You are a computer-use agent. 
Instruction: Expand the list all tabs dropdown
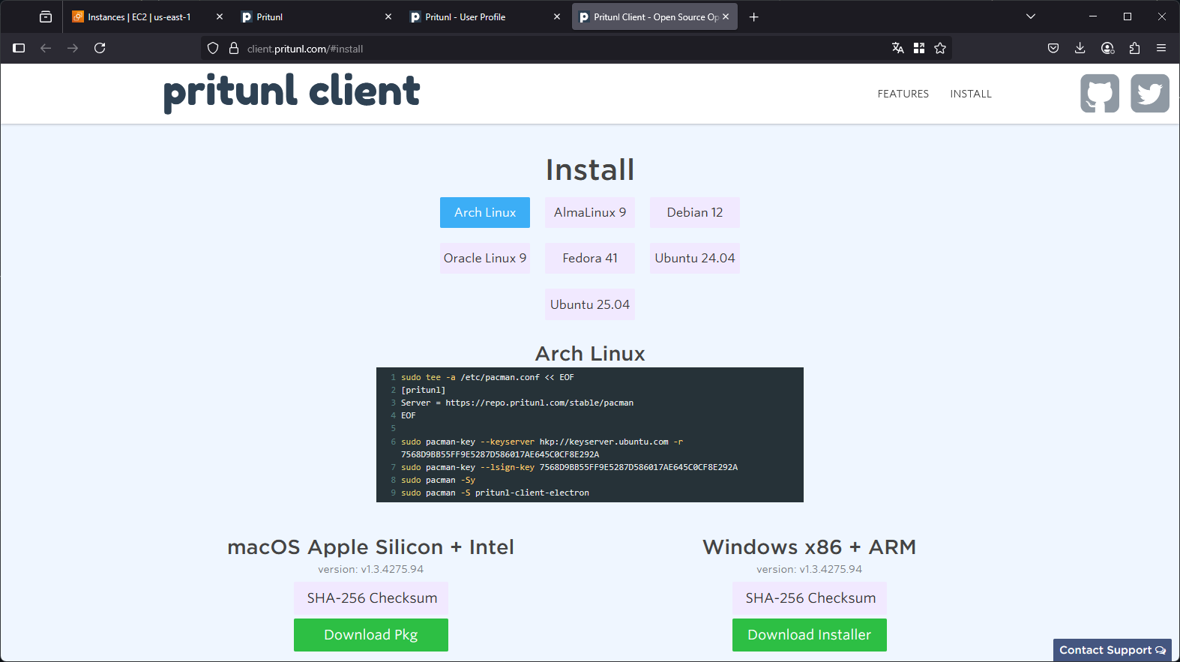point(1031,16)
